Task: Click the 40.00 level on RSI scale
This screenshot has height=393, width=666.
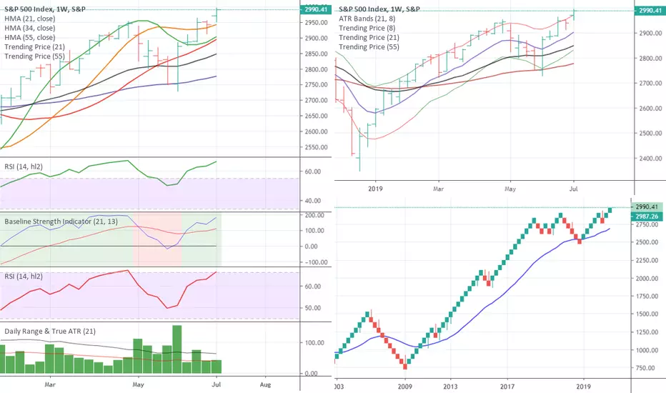Action: pyautogui.click(x=312, y=201)
